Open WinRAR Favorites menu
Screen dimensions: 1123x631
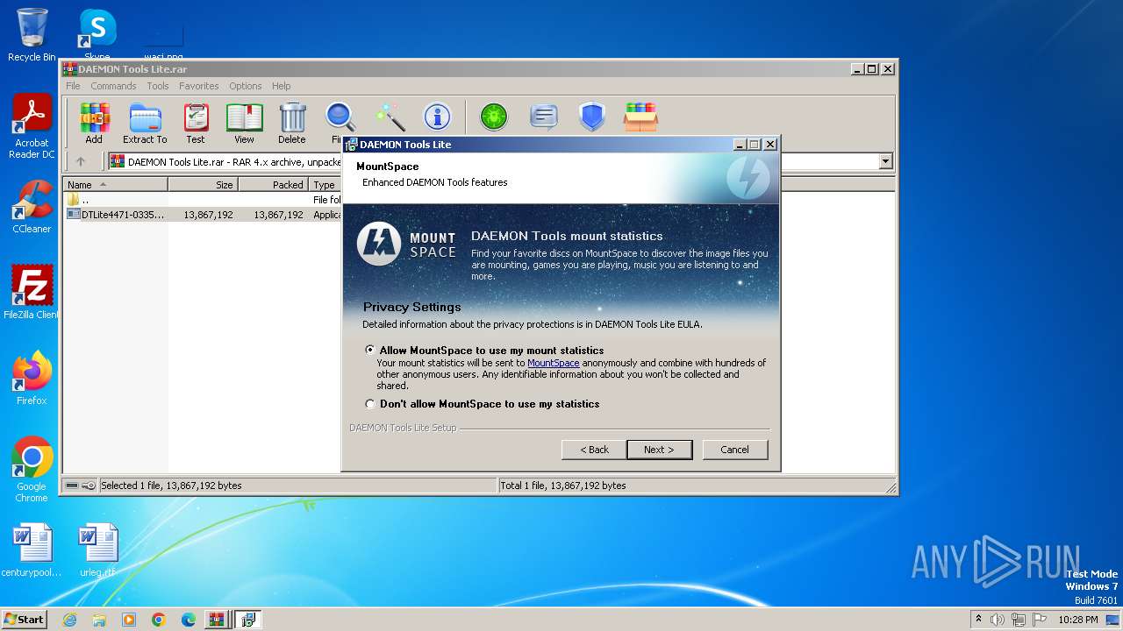point(199,86)
